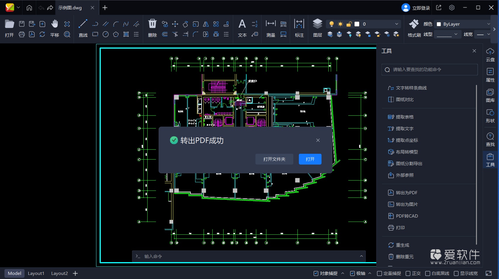Click the tools command search field
The width and height of the screenshot is (499, 279).
pos(429,70)
